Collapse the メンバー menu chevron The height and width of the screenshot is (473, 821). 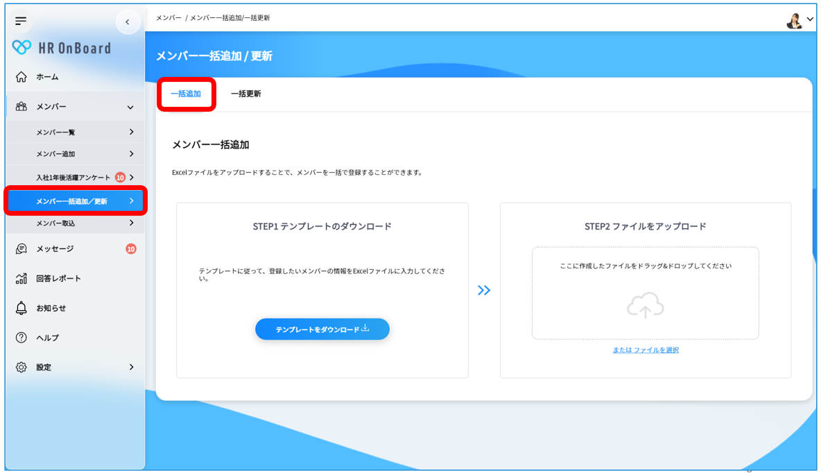click(130, 108)
